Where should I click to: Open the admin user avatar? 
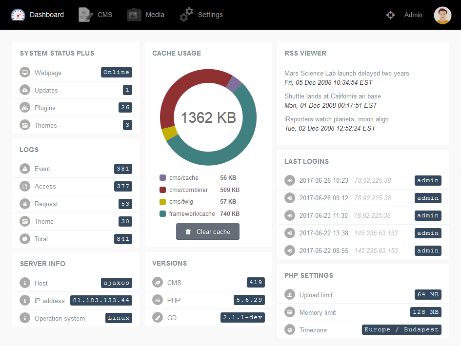(442, 15)
